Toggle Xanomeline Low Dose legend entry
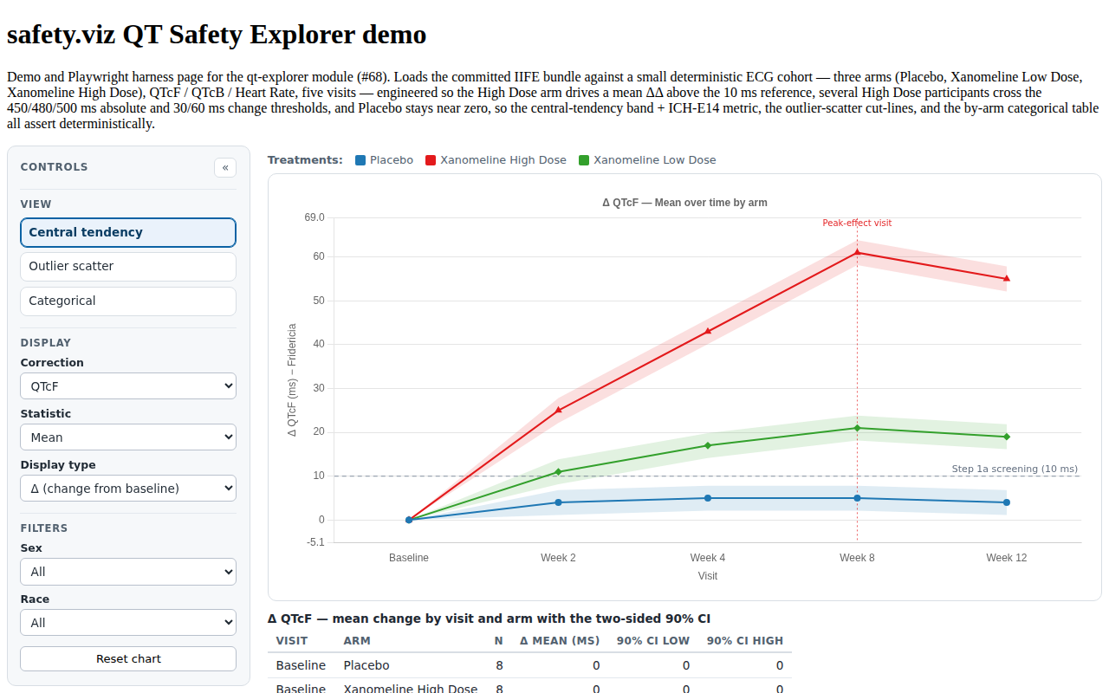Image resolution: width=1109 pixels, height=693 pixels. (647, 160)
